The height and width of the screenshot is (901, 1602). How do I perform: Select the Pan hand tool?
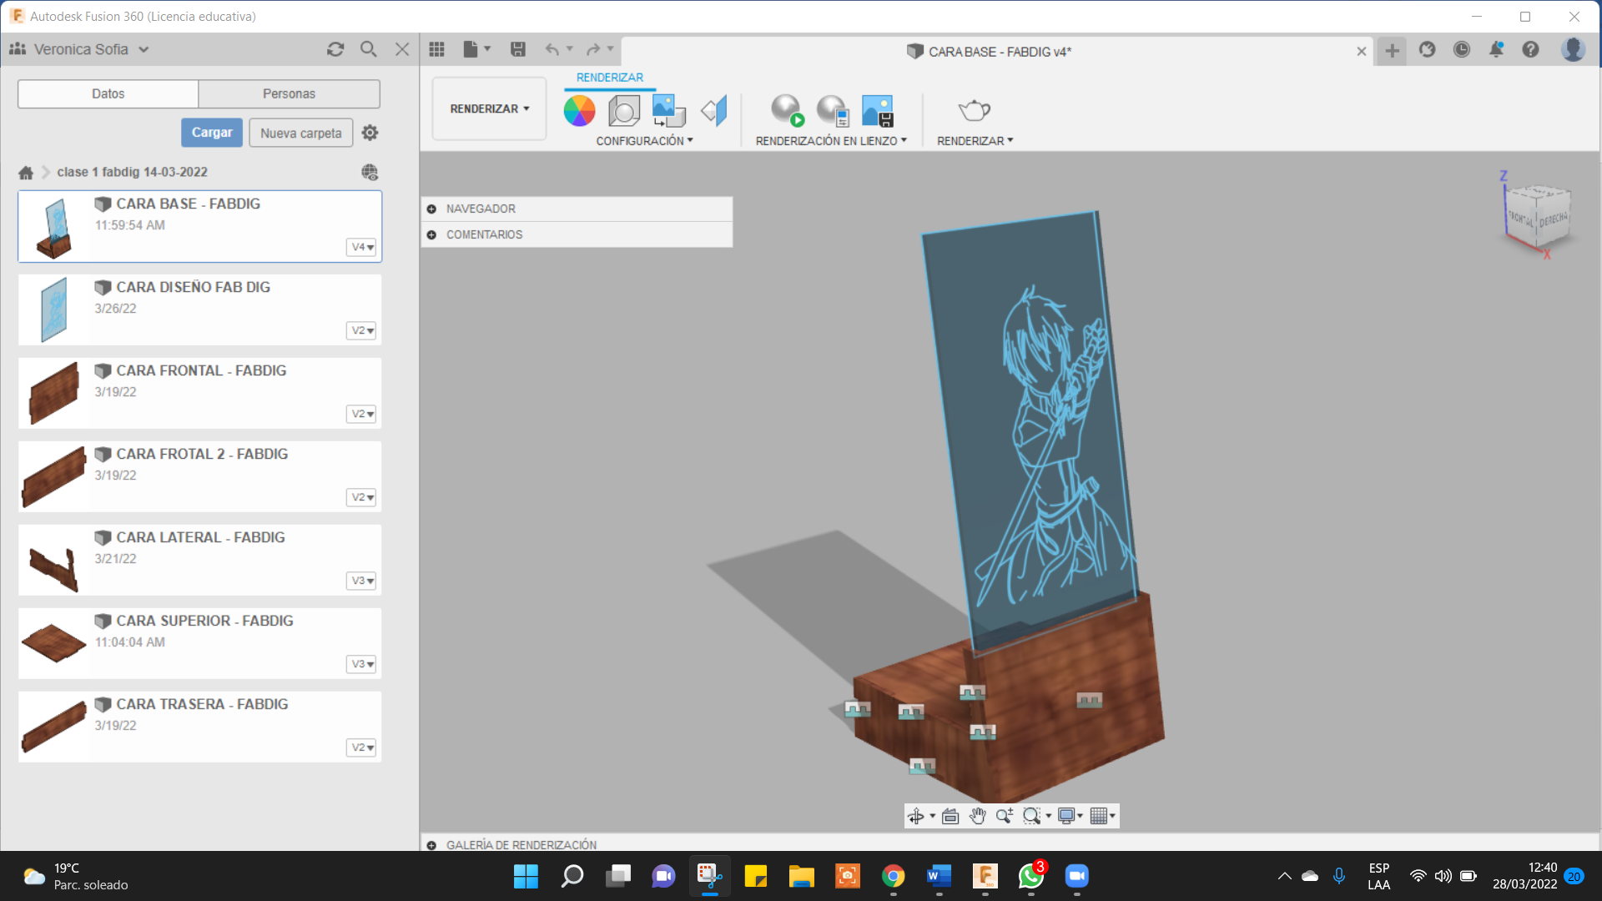click(x=978, y=816)
